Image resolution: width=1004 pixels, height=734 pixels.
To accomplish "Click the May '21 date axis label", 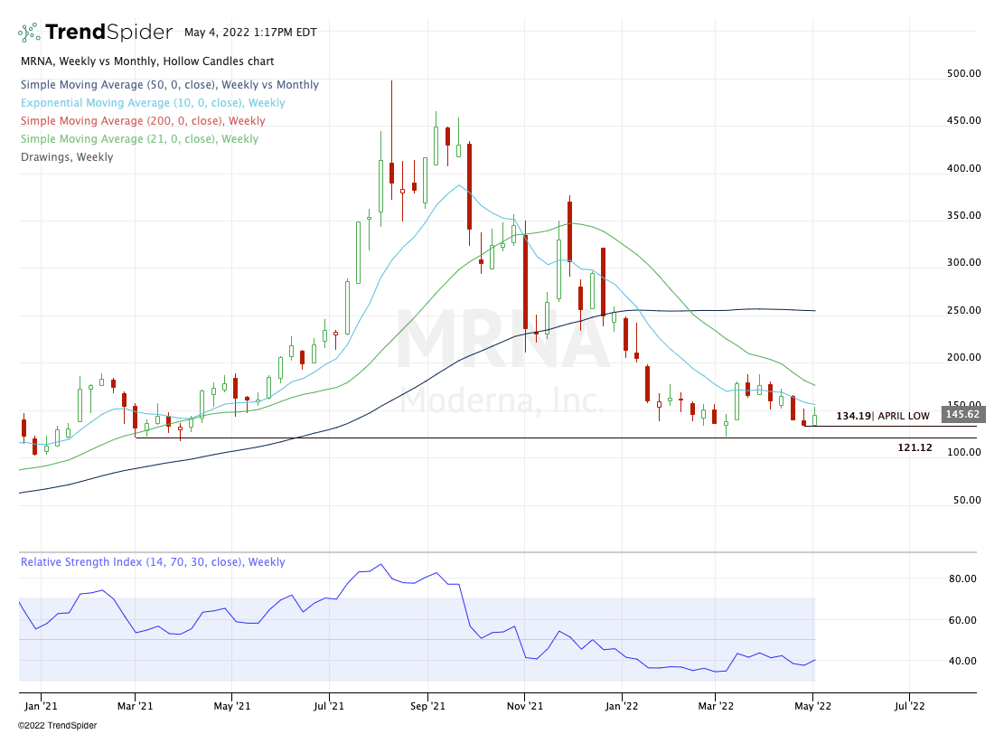I will [x=231, y=706].
